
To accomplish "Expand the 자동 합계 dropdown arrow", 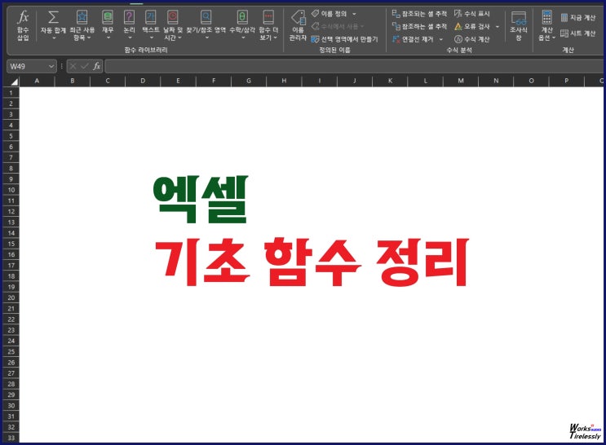I will tap(54, 37).
